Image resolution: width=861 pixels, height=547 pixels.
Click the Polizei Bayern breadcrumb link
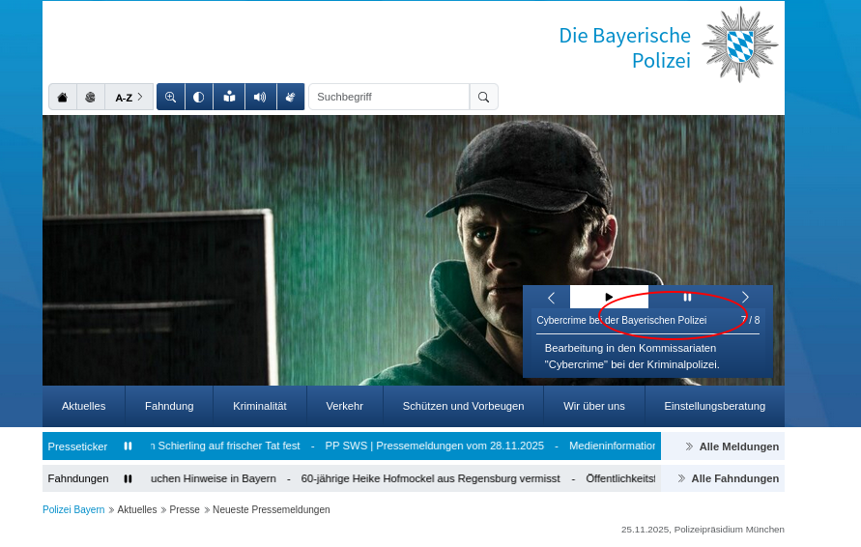coord(73,509)
